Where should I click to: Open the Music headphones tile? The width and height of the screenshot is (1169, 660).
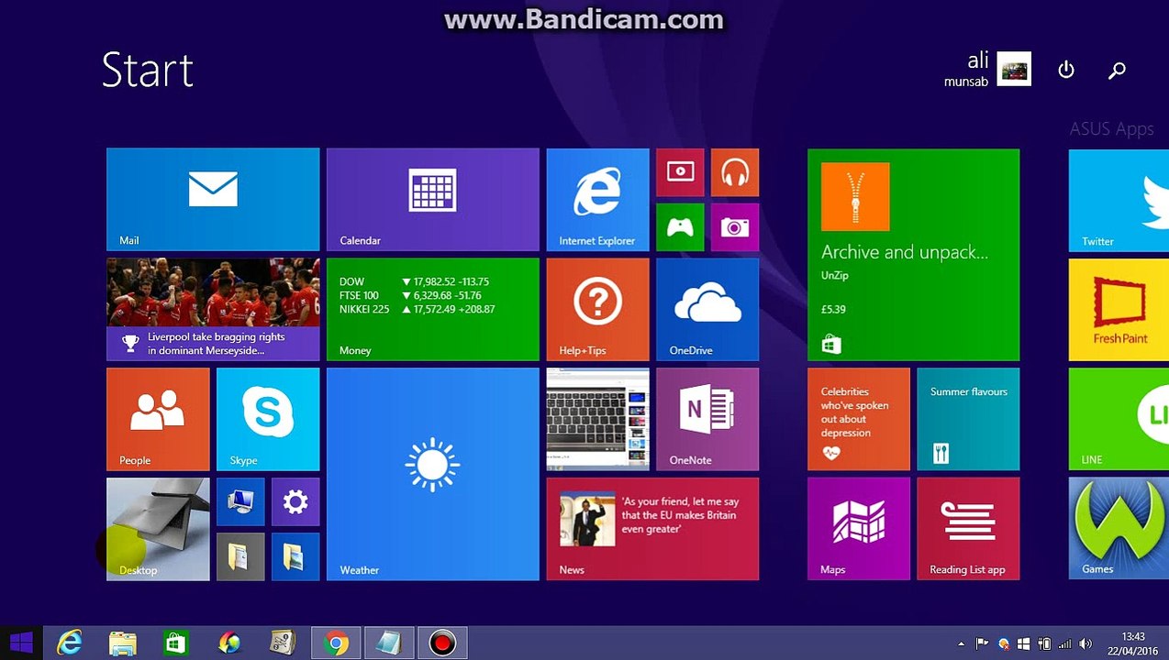tap(735, 172)
